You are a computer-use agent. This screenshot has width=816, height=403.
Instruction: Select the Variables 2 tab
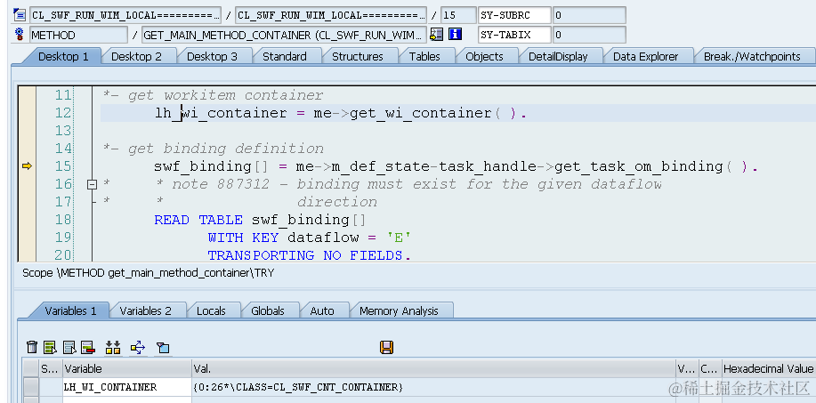145,310
